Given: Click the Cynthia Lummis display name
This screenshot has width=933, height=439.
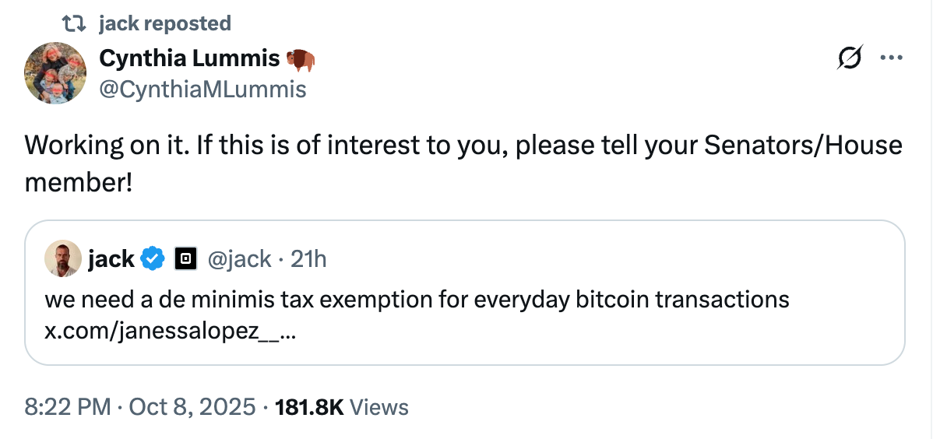Looking at the screenshot, I should point(189,58).
